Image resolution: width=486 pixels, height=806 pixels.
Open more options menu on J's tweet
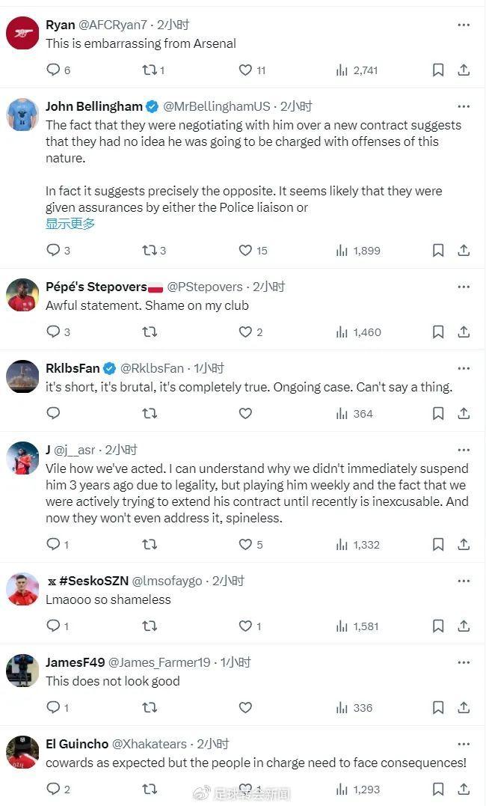(464, 450)
